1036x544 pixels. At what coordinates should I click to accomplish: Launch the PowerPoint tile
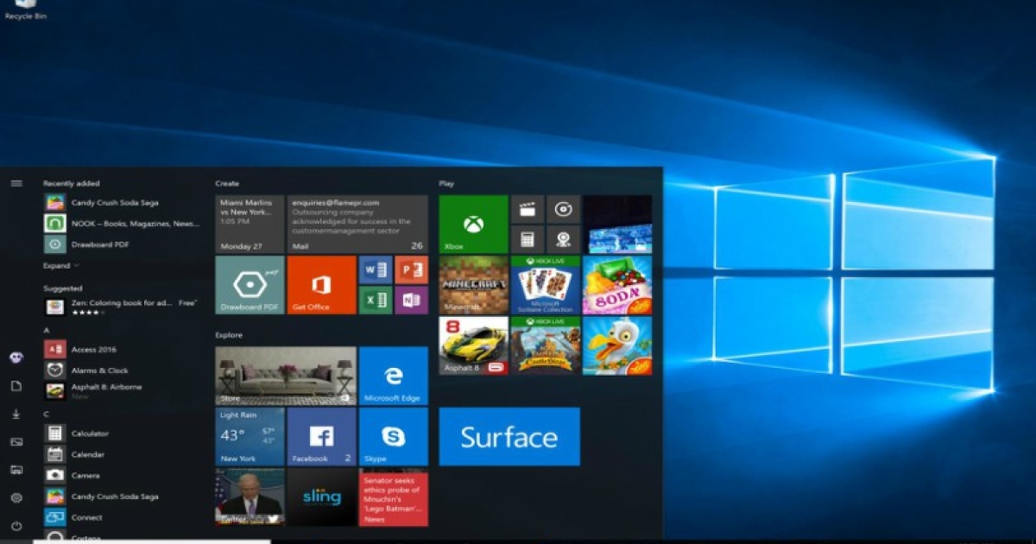click(411, 269)
